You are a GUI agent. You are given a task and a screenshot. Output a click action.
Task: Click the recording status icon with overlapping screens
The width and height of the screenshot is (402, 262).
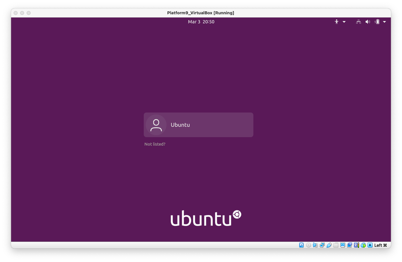[x=350, y=245]
